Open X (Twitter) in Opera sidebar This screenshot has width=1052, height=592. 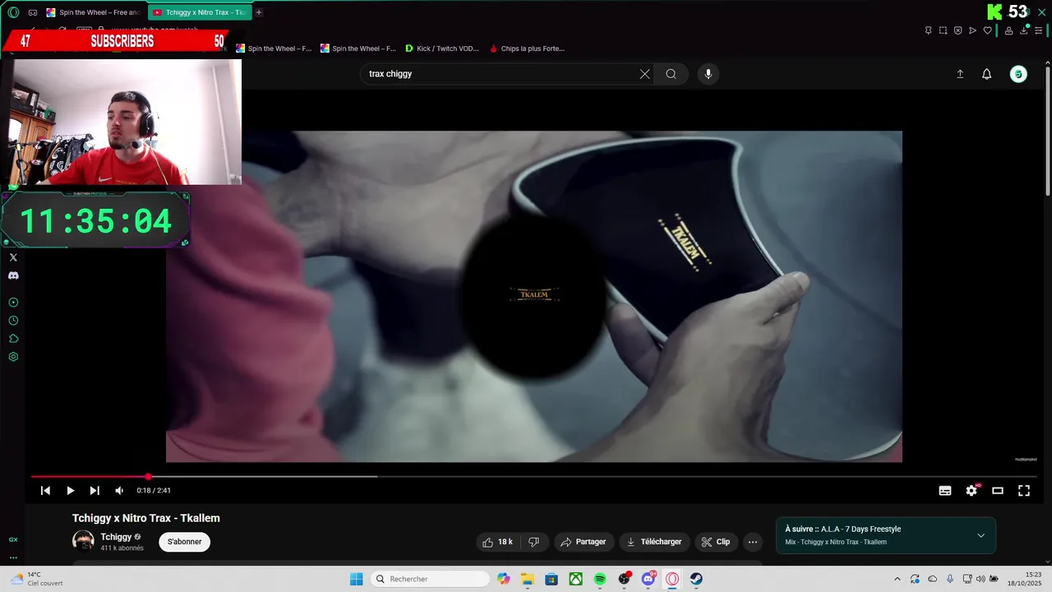[13, 257]
